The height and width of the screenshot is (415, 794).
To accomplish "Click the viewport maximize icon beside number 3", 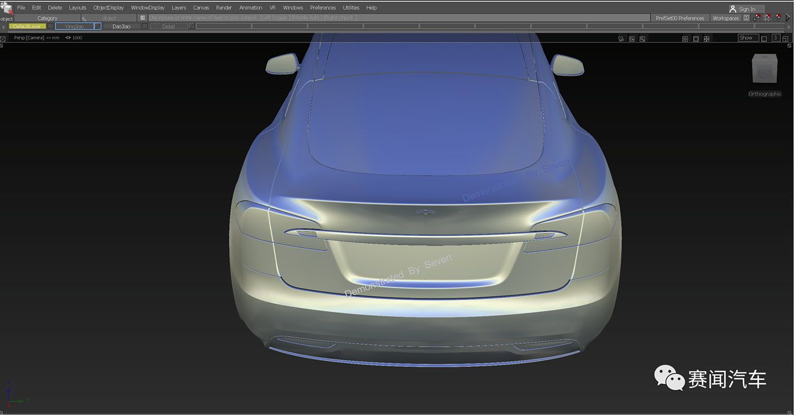I will (x=785, y=39).
